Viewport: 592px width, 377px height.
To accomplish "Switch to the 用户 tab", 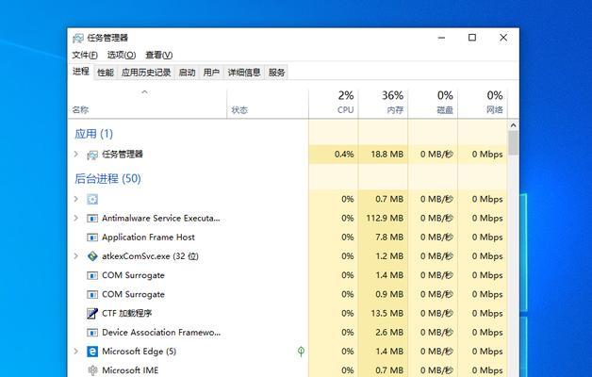I will [x=211, y=73].
